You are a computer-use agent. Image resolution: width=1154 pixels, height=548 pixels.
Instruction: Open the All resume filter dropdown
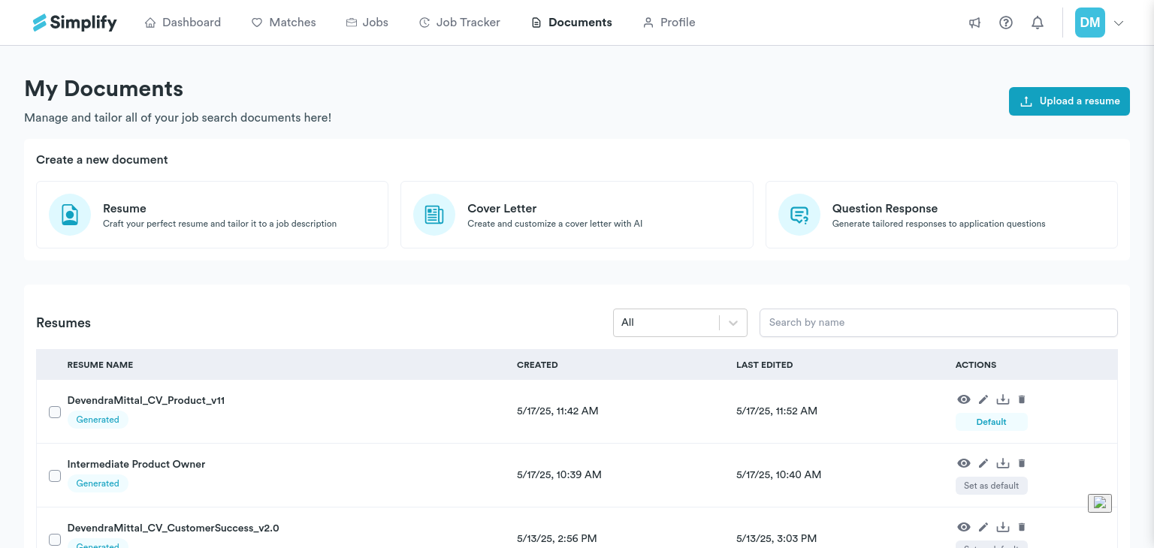pos(680,323)
